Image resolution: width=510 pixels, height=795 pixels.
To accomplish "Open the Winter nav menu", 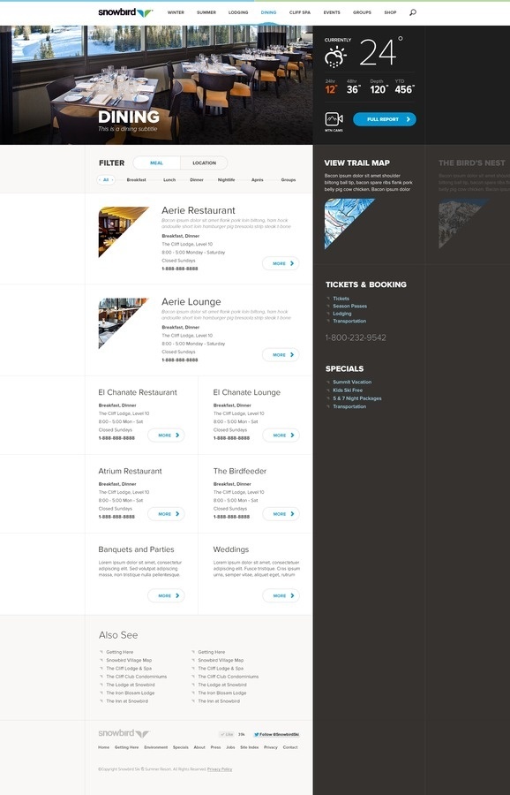I will pos(176,12).
